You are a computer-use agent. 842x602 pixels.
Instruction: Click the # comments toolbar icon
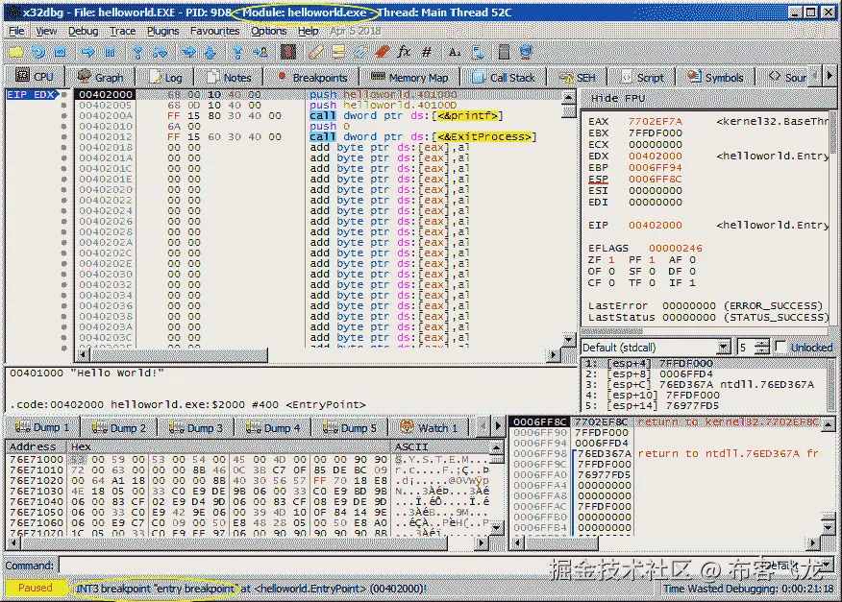click(x=427, y=52)
